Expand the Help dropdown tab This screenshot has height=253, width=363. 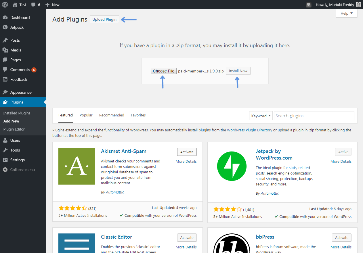(347, 13)
